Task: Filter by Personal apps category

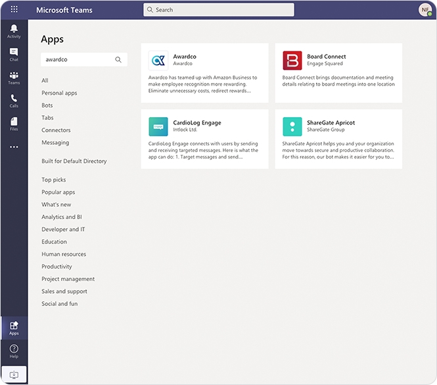Action: (x=59, y=93)
